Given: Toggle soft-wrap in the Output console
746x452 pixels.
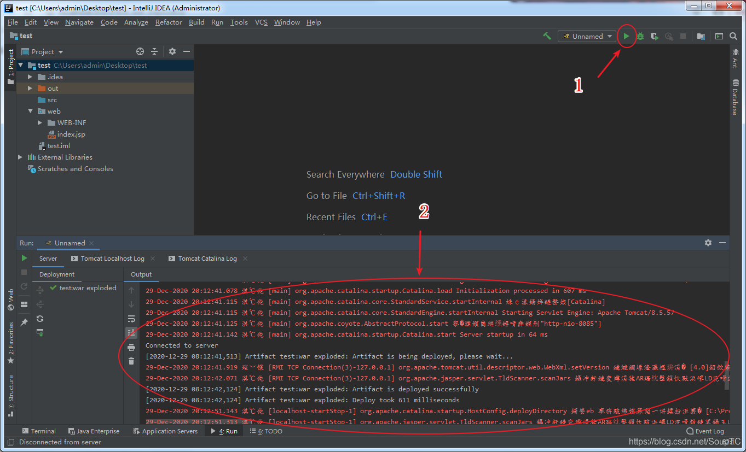Looking at the screenshot, I should tap(131, 319).
